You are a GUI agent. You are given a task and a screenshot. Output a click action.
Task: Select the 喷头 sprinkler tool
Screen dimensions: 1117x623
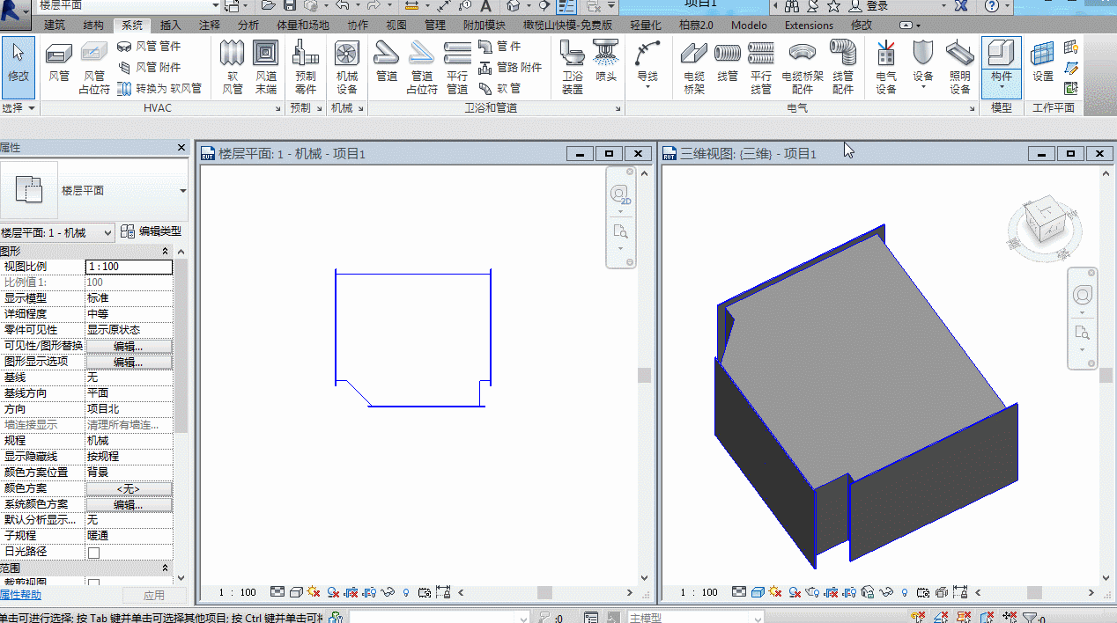click(605, 62)
